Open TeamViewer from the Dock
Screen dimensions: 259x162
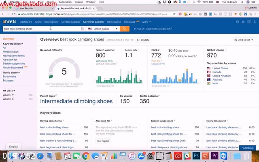[224, 156]
